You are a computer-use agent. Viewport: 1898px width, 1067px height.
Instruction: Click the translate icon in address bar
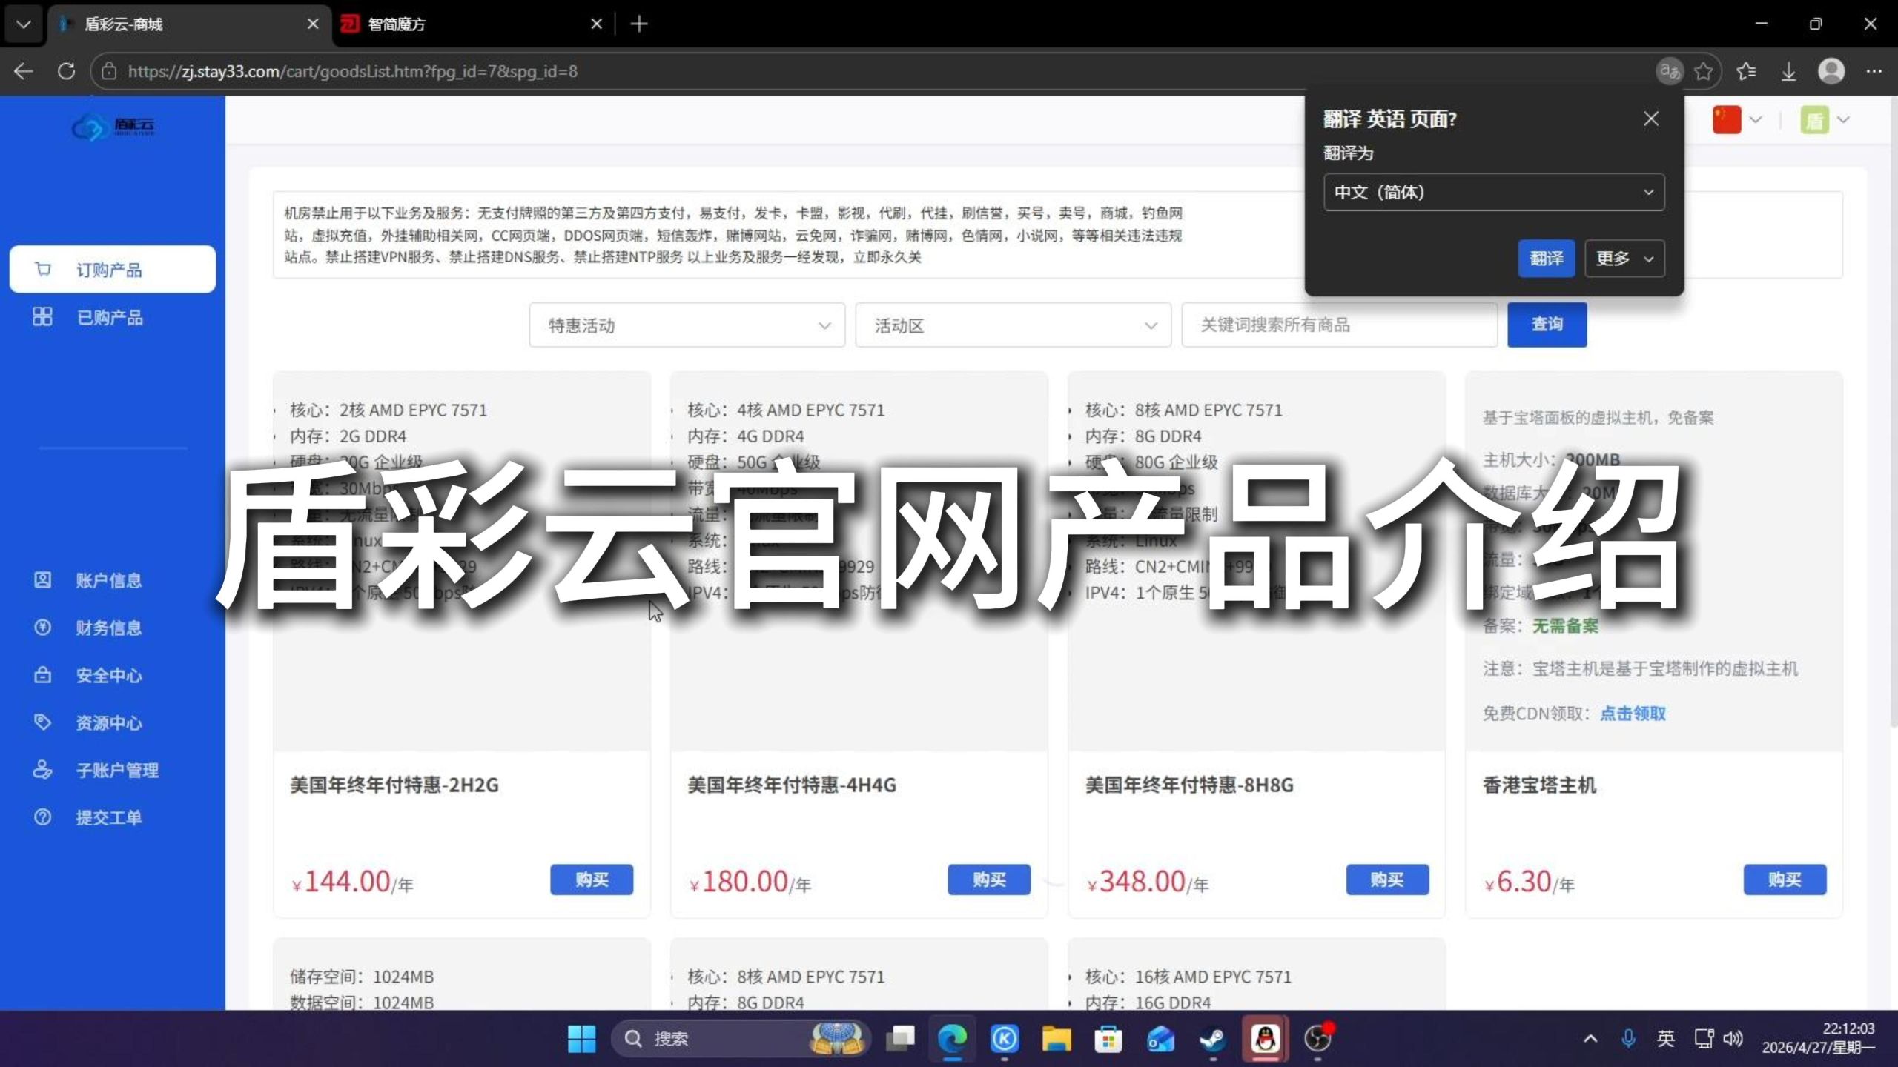pyautogui.click(x=1670, y=71)
